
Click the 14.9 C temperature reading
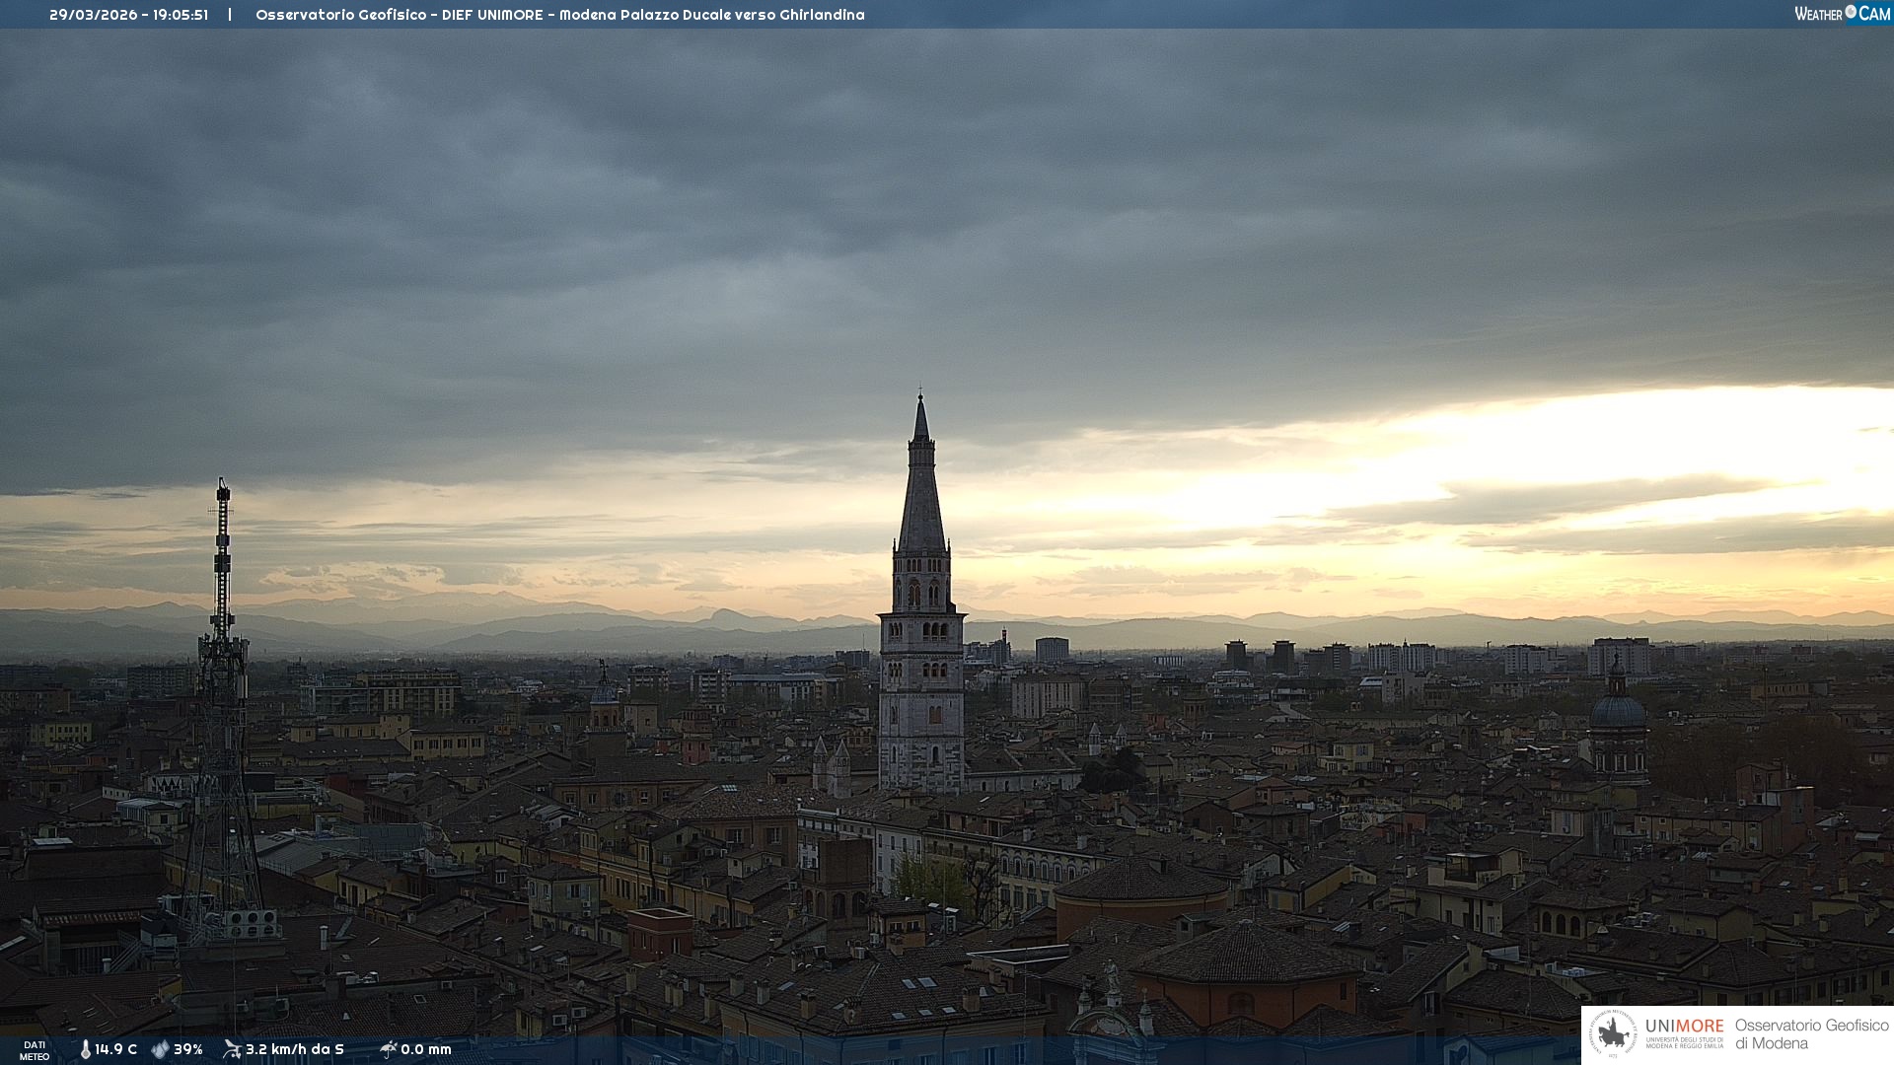pos(116,1049)
